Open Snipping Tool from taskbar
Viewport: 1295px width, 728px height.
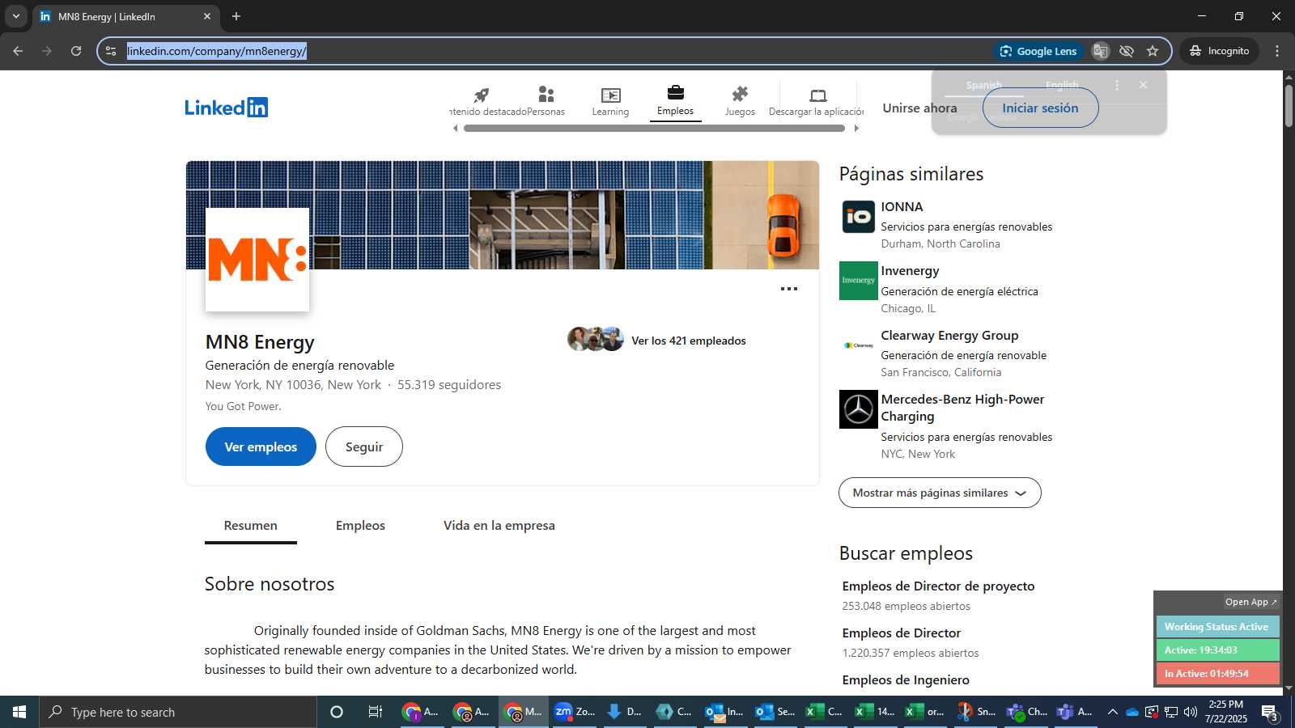click(975, 712)
